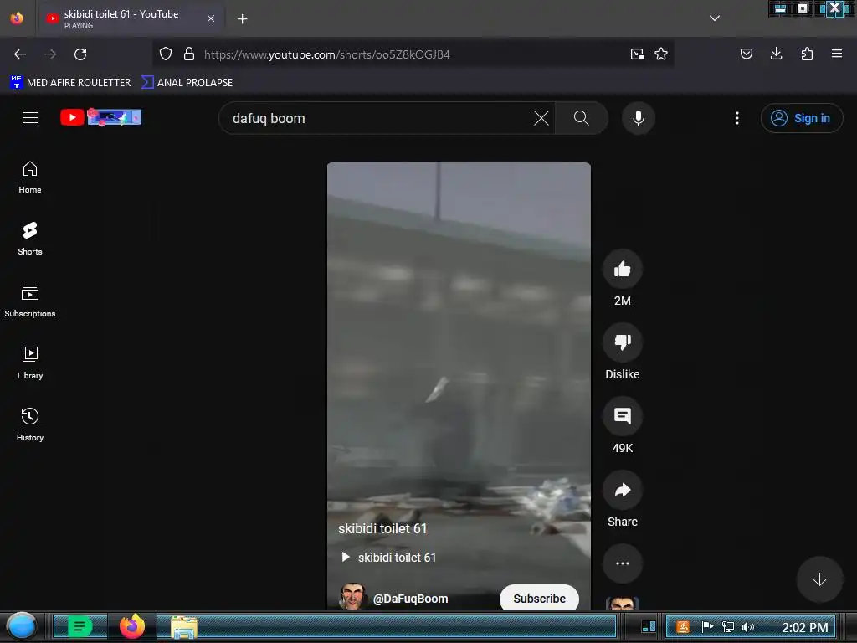Reload the current page

click(x=80, y=54)
